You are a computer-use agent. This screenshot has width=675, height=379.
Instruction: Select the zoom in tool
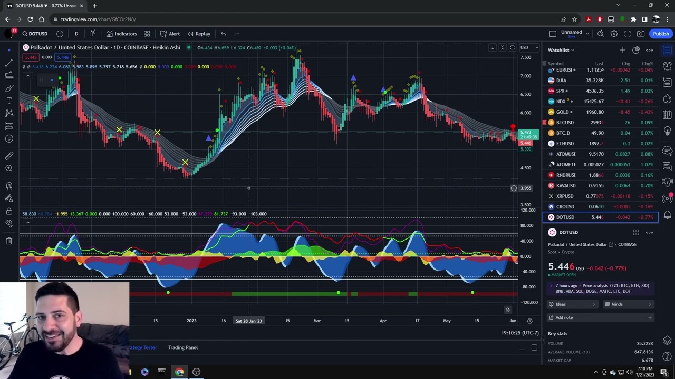pyautogui.click(x=9, y=168)
